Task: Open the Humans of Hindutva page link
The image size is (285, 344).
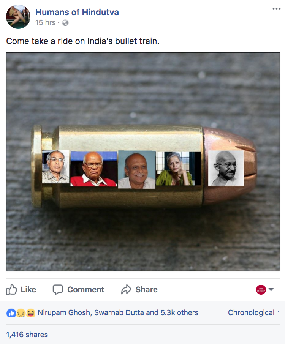Action: [77, 12]
